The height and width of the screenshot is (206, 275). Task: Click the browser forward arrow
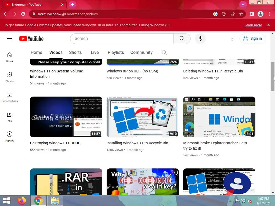pyautogui.click(x=15, y=14)
